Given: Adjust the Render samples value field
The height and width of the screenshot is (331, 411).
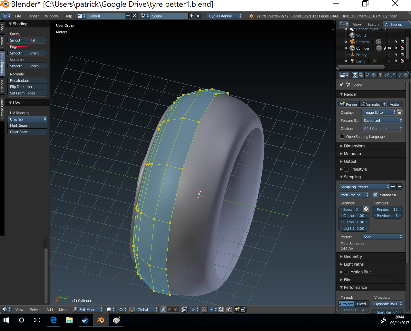Looking at the screenshot, I should [x=387, y=209].
